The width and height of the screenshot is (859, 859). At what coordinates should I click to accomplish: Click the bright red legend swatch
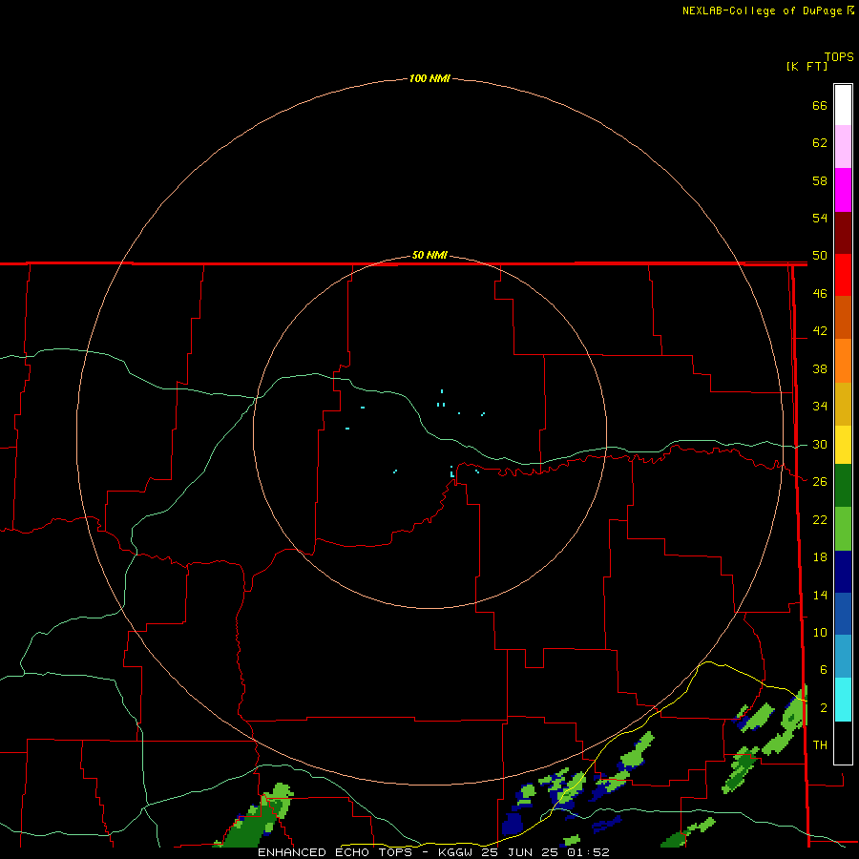[x=843, y=275]
